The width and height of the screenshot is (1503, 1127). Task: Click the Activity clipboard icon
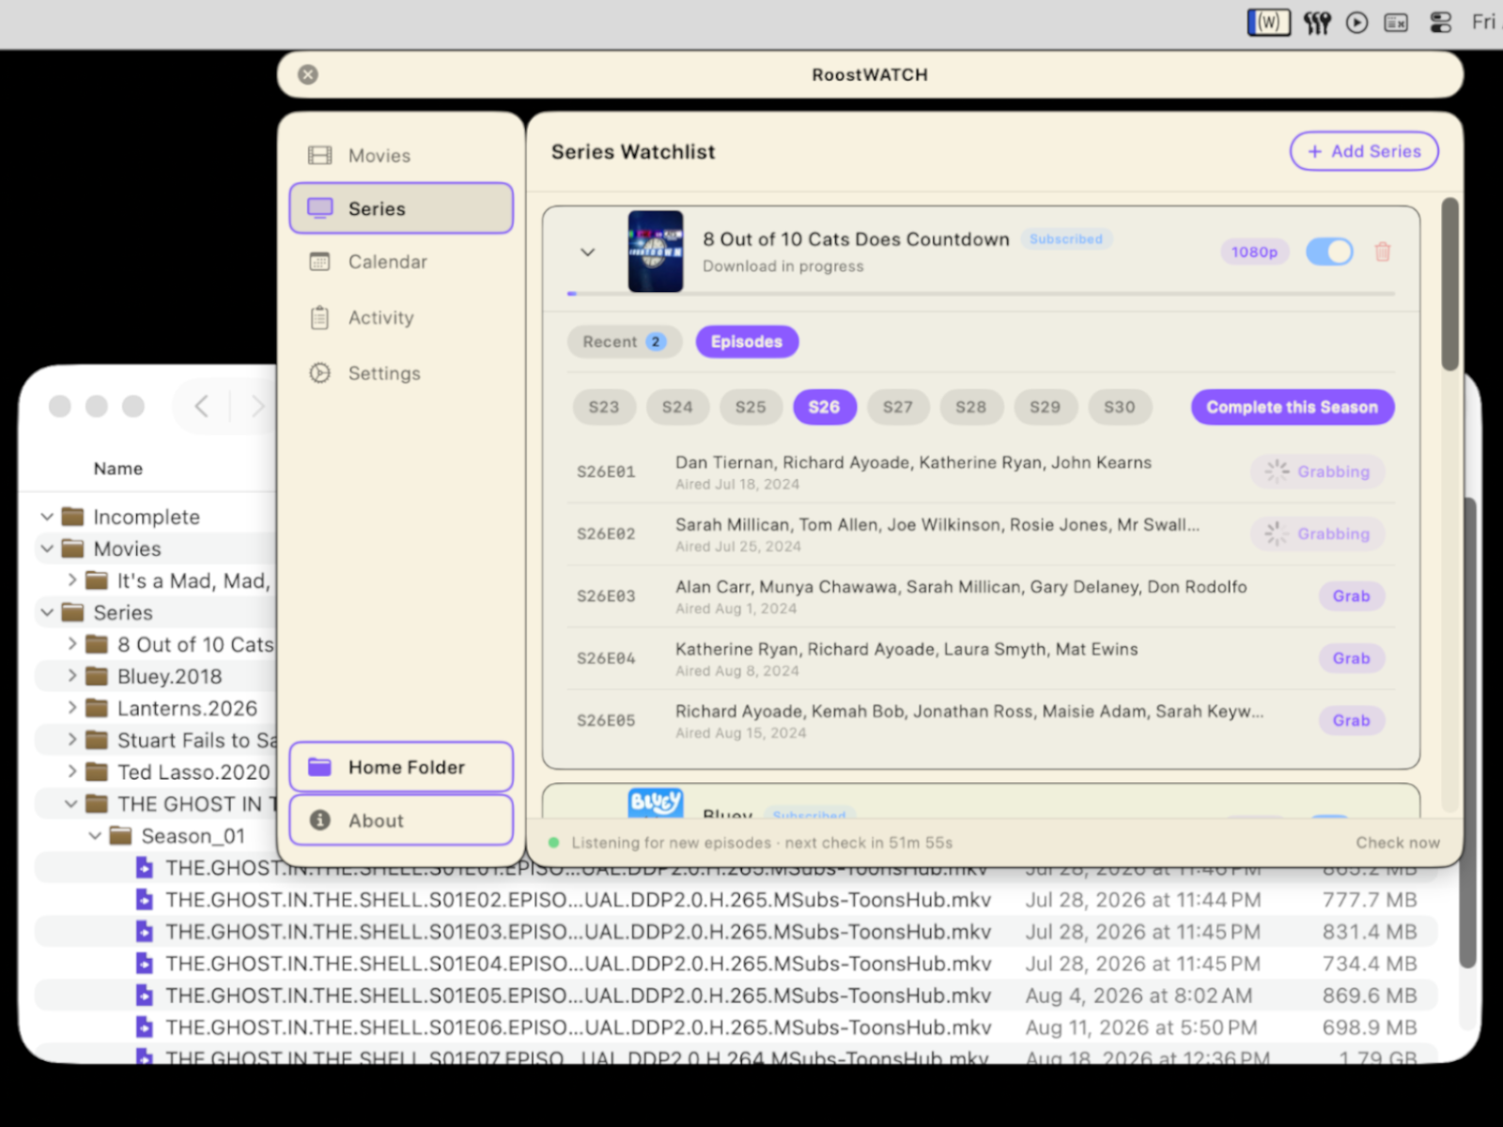coord(320,317)
